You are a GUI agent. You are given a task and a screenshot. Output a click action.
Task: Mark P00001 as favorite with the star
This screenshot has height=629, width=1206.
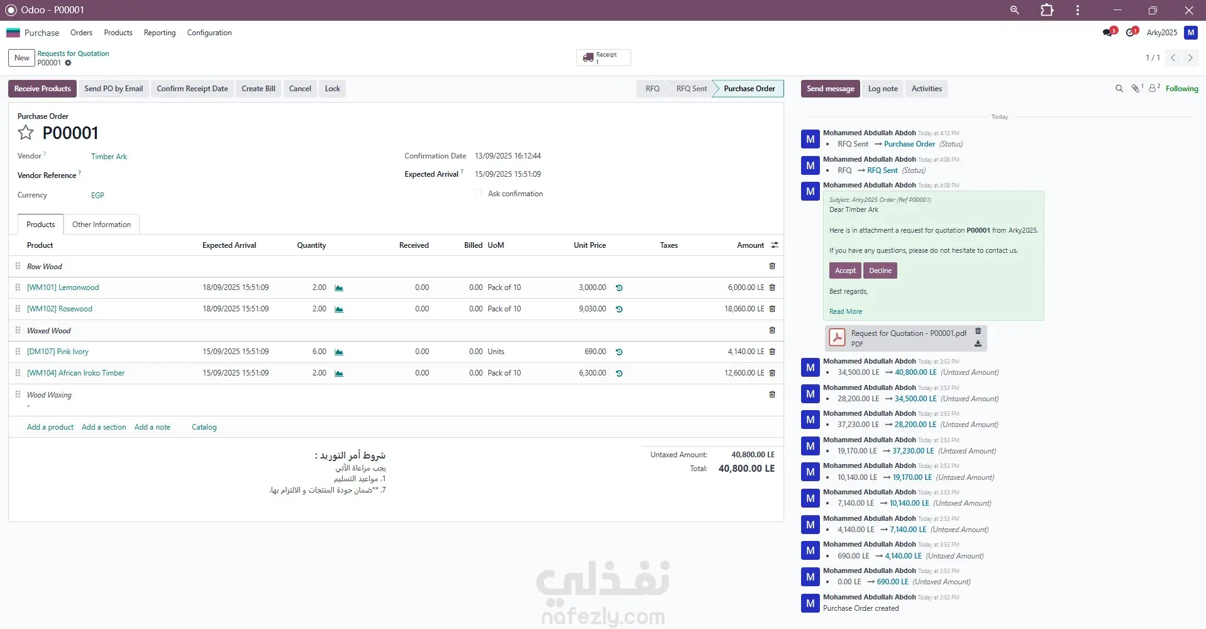[x=26, y=133]
